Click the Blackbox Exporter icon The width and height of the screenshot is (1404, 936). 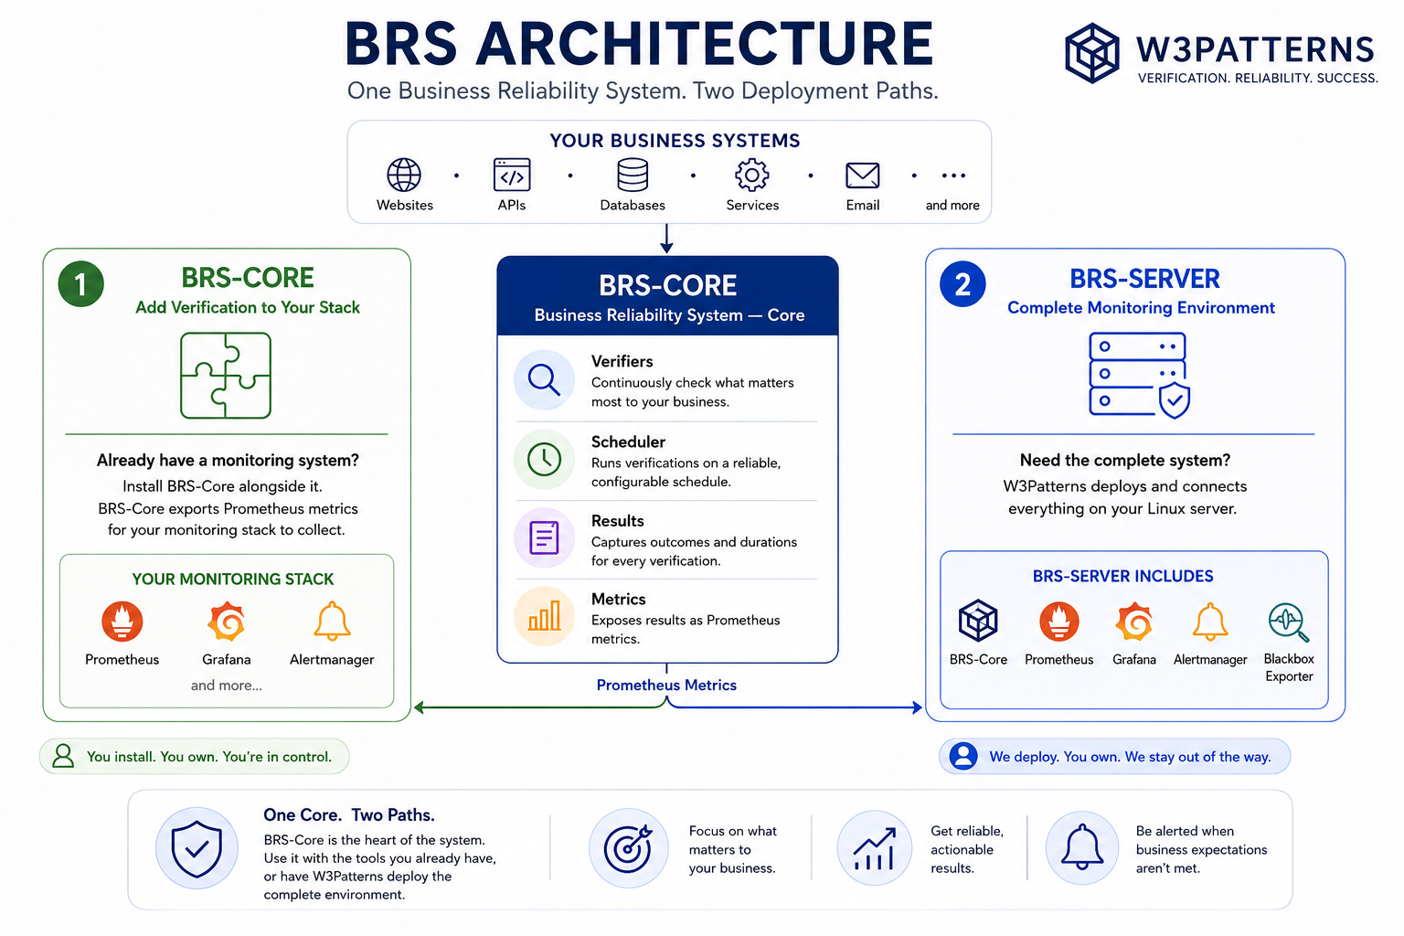pyautogui.click(x=1289, y=622)
